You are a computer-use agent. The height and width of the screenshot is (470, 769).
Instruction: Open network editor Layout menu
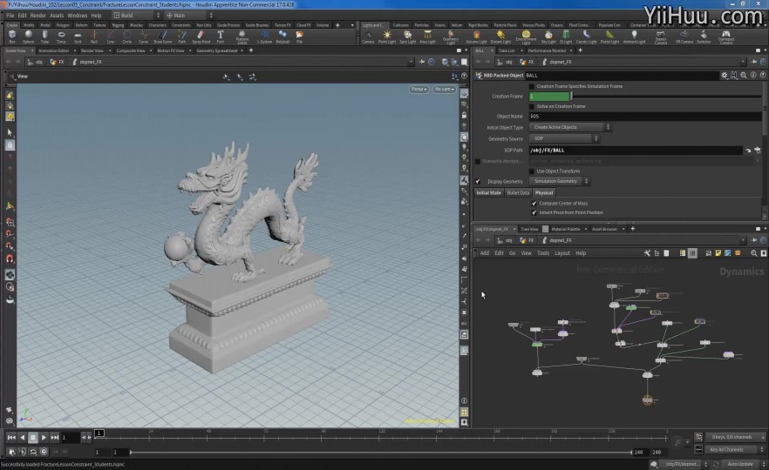[562, 253]
